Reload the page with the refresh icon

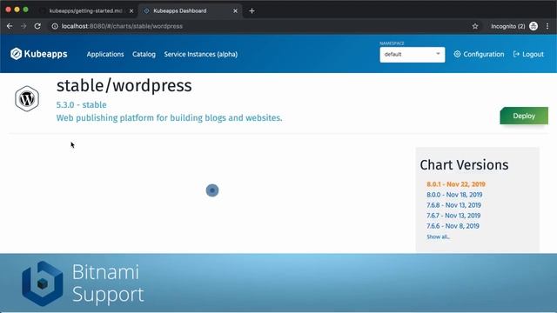tap(37, 26)
